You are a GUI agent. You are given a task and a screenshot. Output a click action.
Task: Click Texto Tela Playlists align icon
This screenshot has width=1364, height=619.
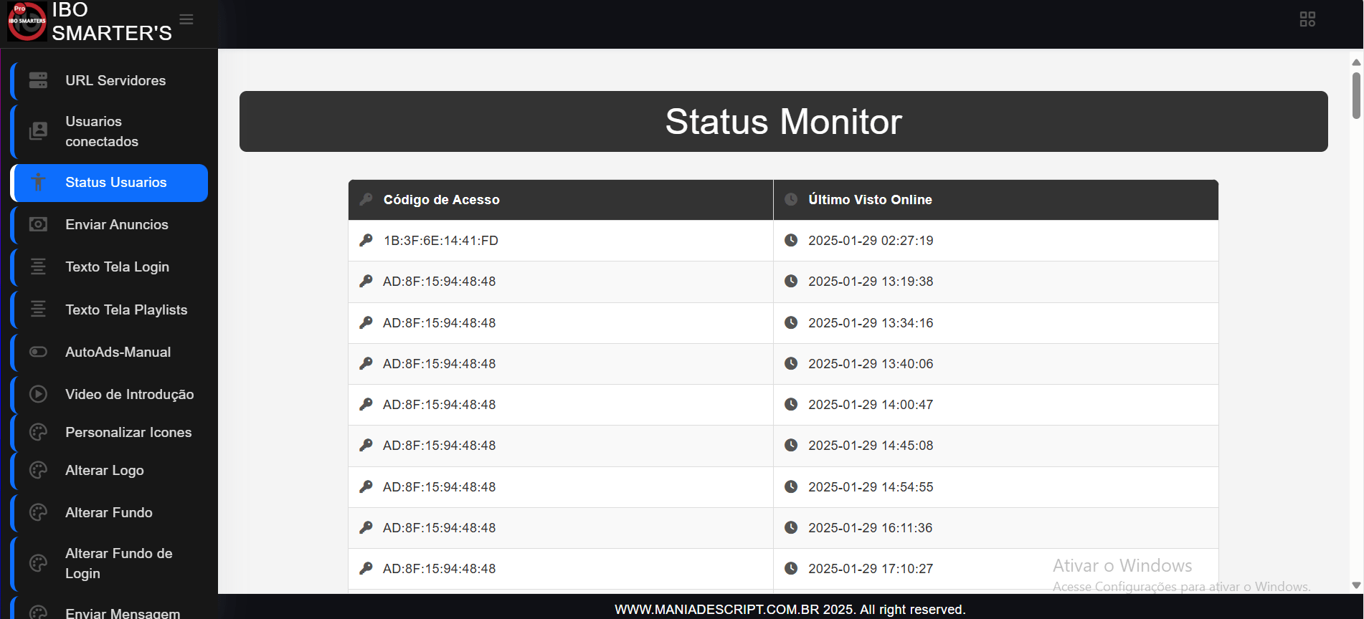(38, 309)
